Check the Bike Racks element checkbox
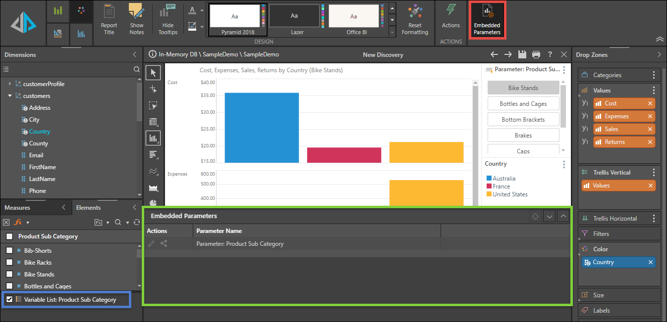Screen dimensions: 667x322 9,262
